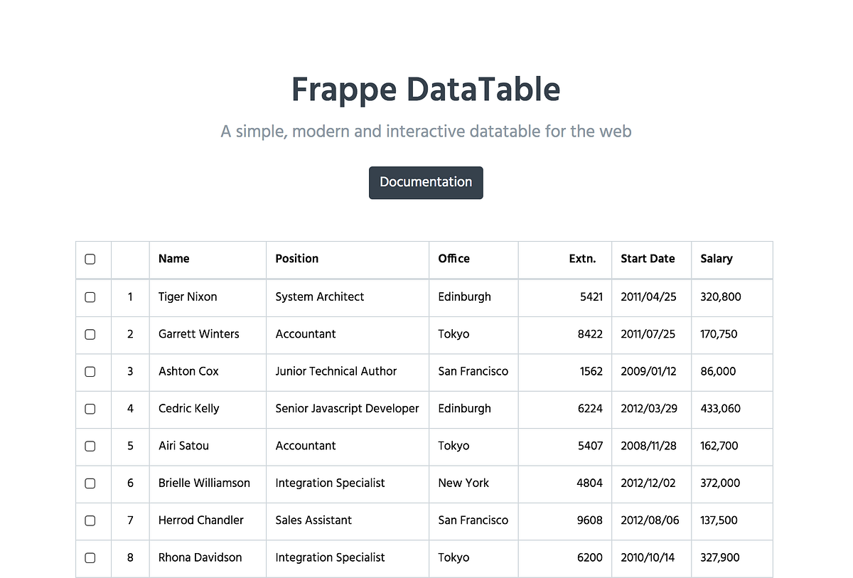
Task: Click the salary cell showing 433,060
Action: 719,409
